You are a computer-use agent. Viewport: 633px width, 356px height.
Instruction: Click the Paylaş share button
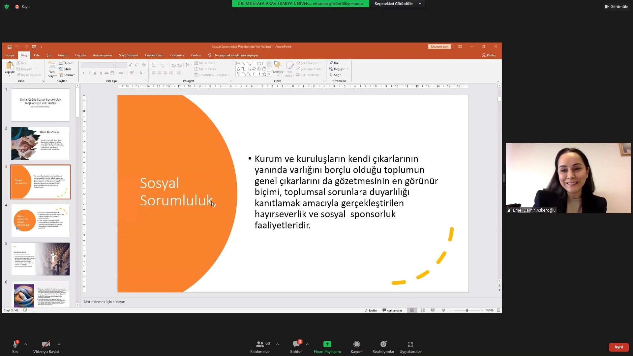489,55
